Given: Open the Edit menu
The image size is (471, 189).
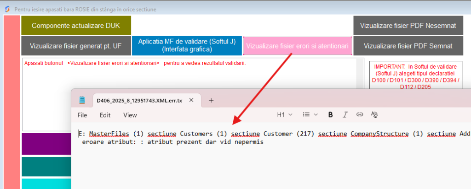Looking at the screenshot, I should (x=105, y=115).
